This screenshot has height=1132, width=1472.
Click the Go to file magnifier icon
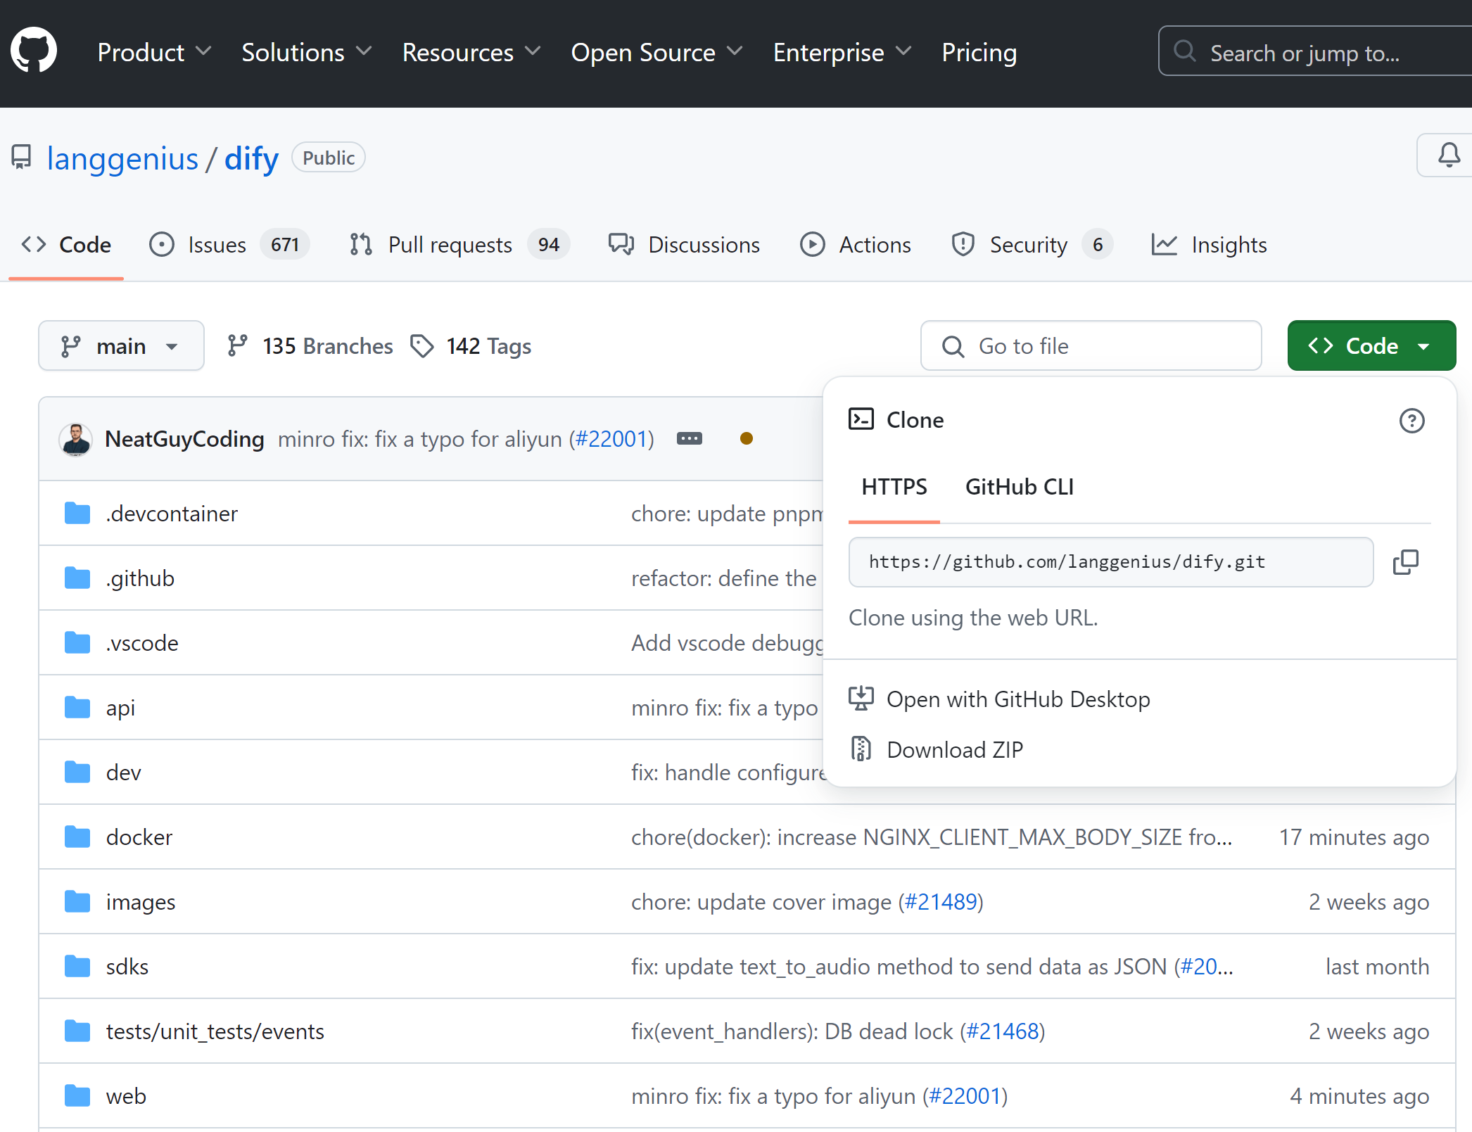pos(953,346)
